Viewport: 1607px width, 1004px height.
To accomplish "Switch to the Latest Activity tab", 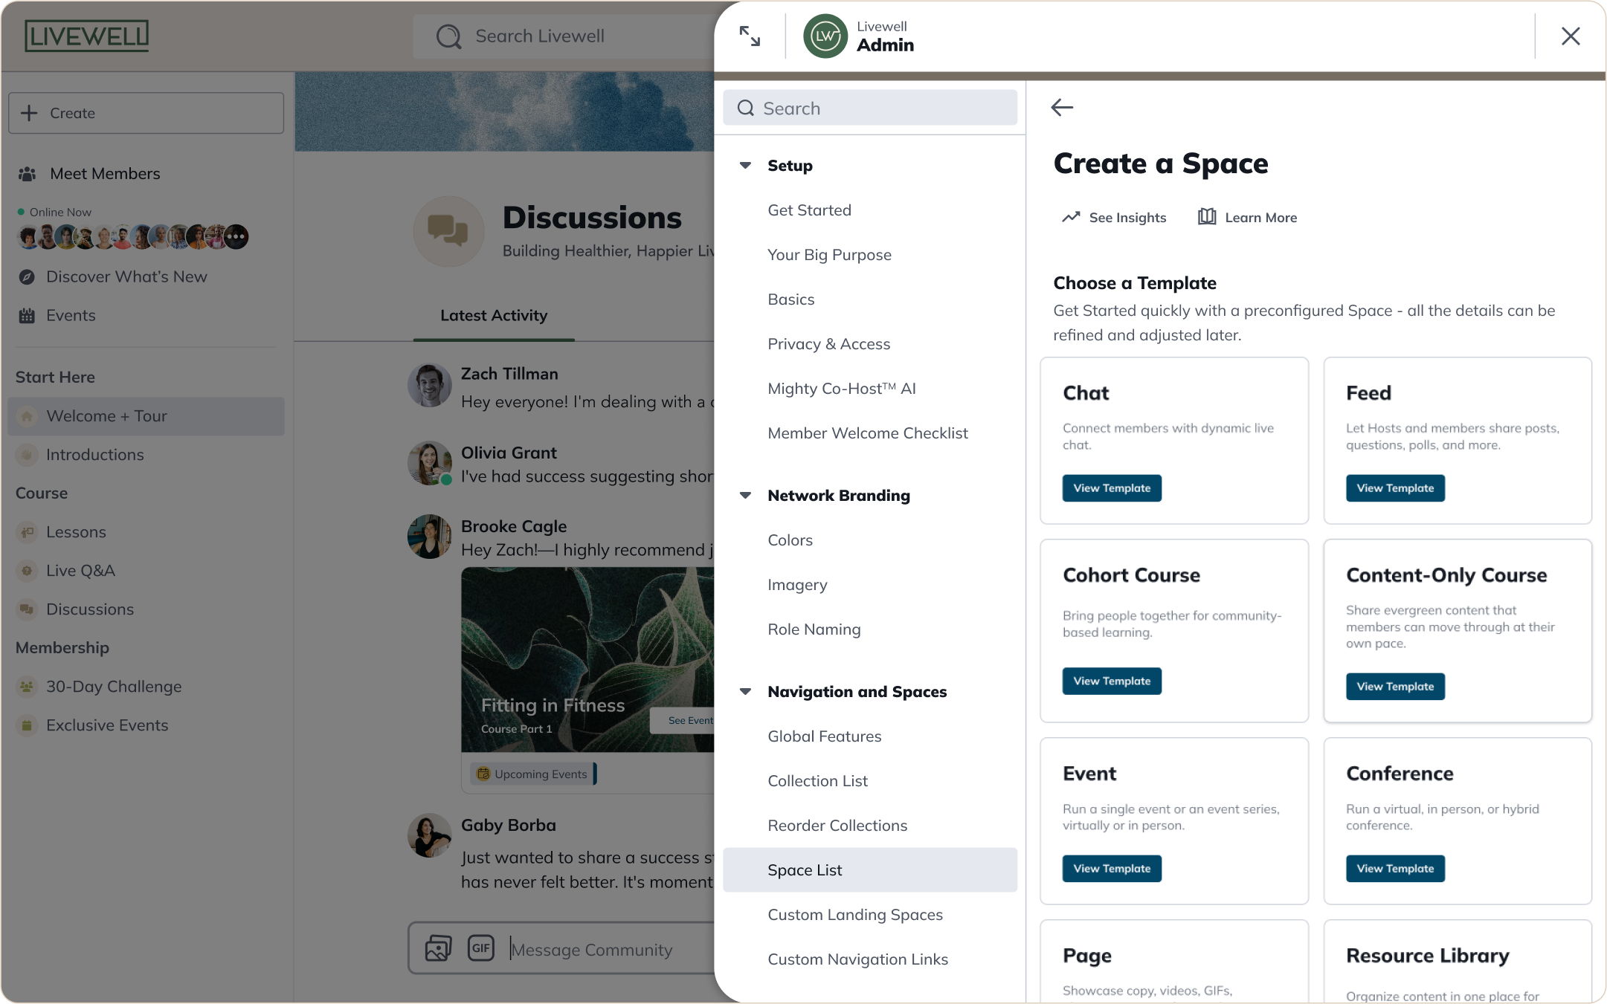I will tap(494, 315).
